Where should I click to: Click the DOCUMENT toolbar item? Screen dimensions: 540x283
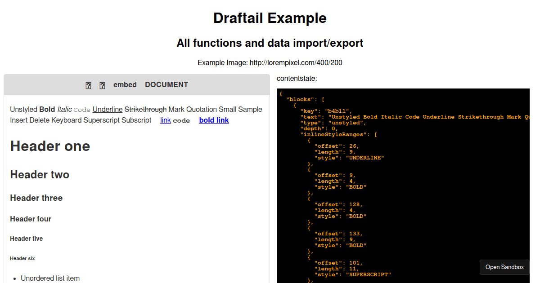(x=166, y=84)
